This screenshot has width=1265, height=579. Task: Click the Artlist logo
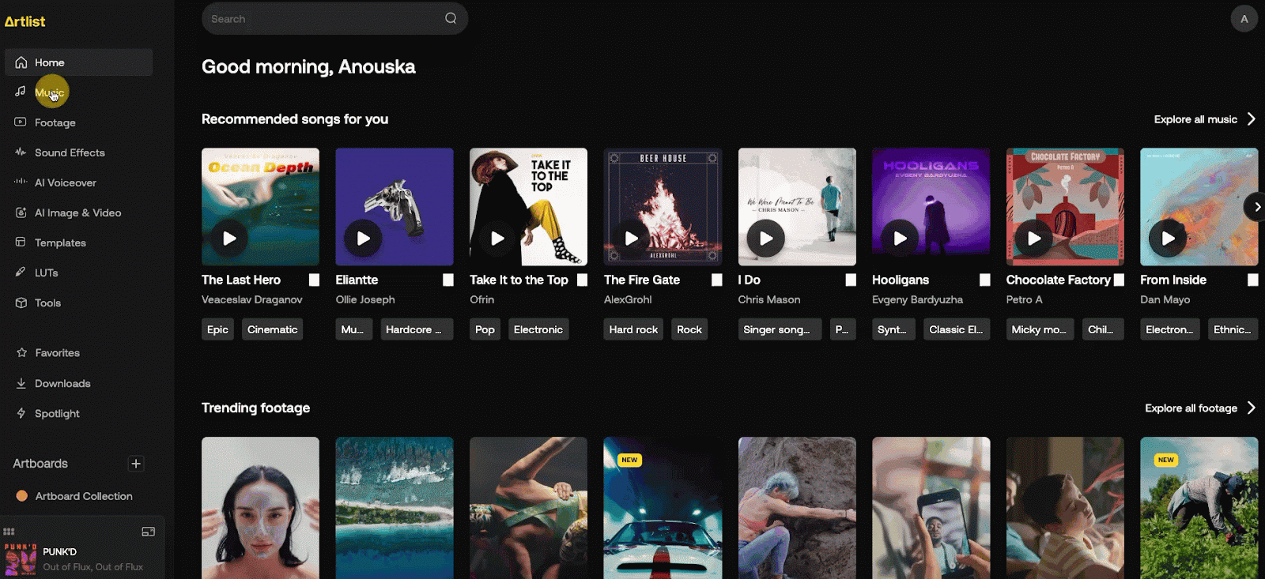[25, 21]
